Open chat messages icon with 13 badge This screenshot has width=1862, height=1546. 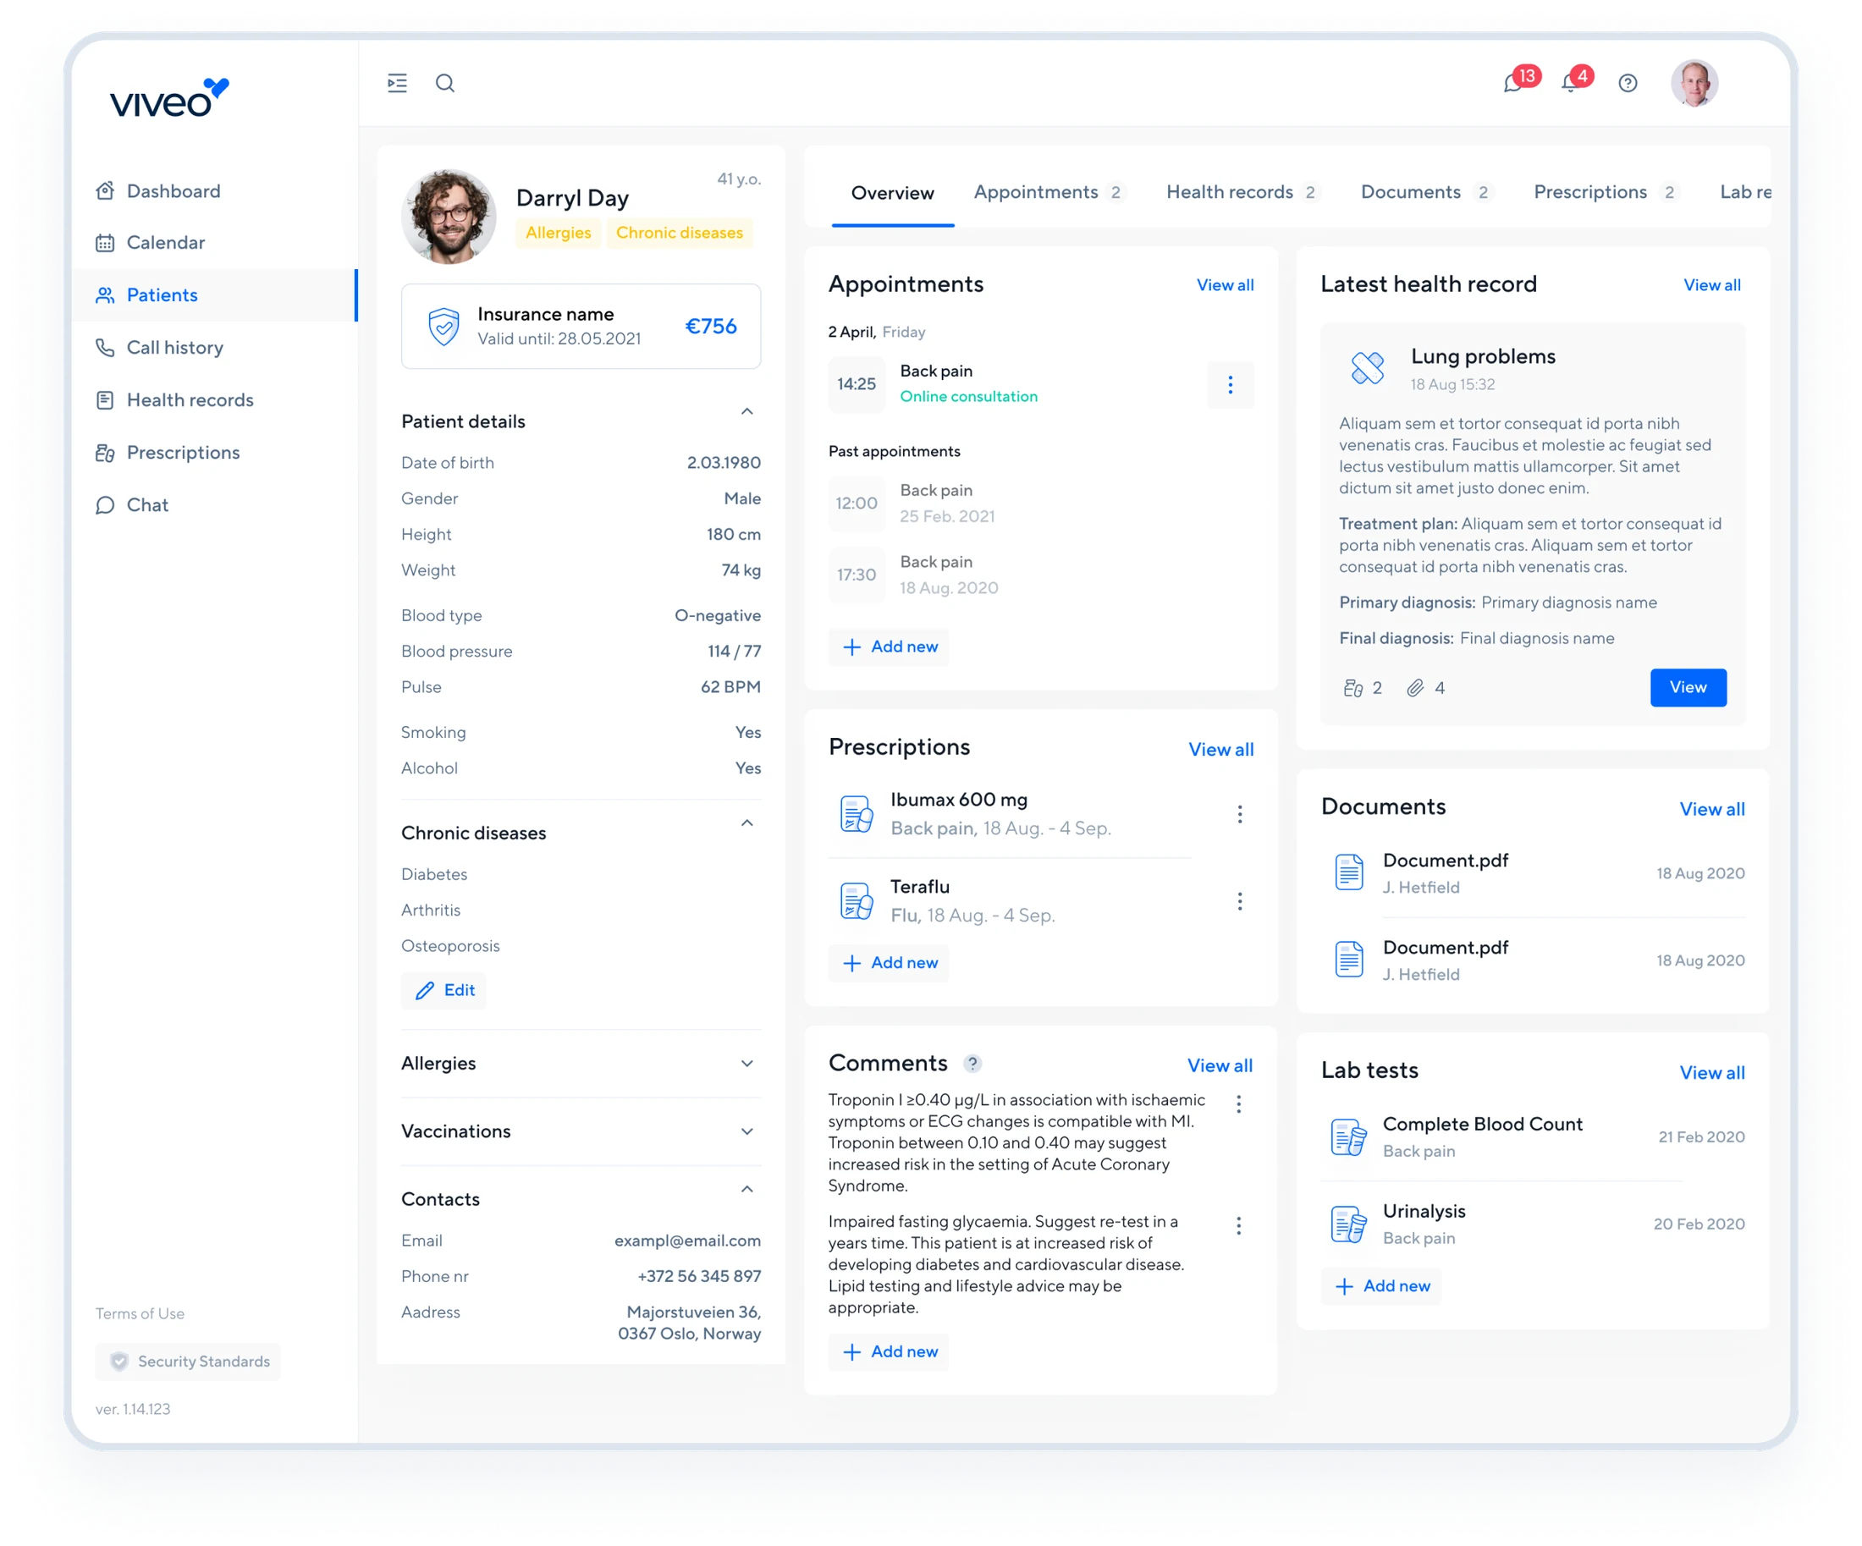coord(1522,80)
